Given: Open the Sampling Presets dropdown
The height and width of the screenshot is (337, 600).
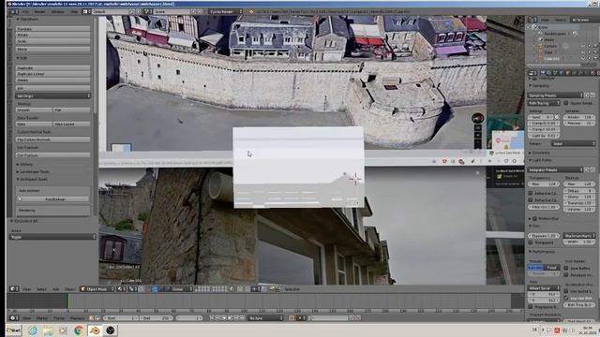Looking at the screenshot, I should coord(556,95).
